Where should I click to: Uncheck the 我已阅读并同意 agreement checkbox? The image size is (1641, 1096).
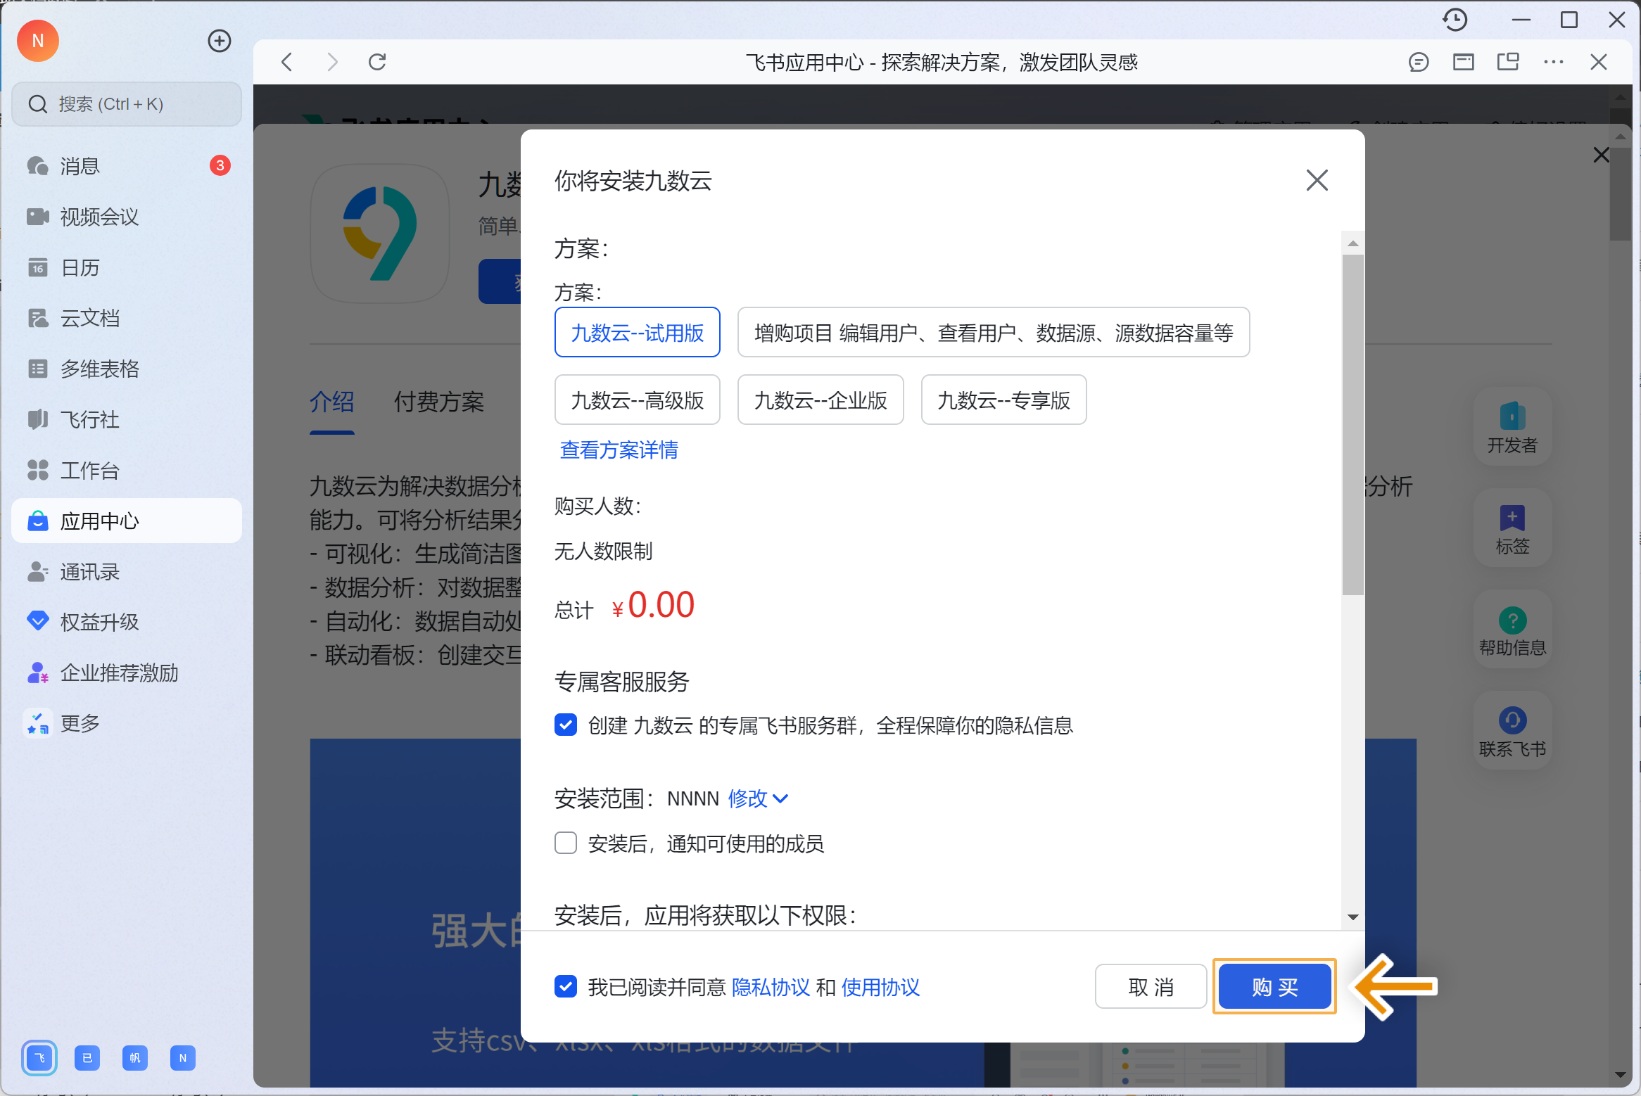coord(566,986)
